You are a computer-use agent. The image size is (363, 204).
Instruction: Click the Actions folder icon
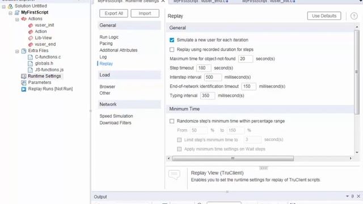(x=24, y=19)
